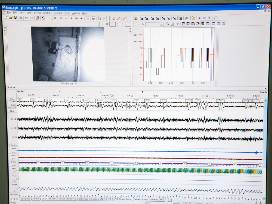Click the first window layout icon

183,24
